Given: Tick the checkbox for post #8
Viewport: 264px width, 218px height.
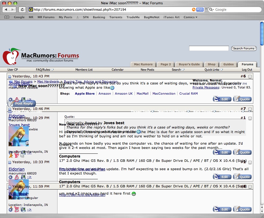Looking at the screenshot, I should (250, 187).
